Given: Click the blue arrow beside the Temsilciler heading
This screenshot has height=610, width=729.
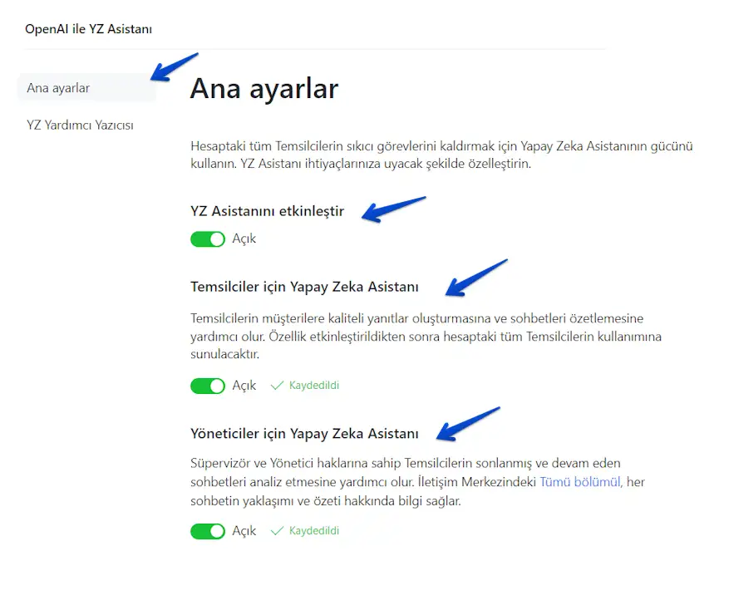Looking at the screenshot, I should point(475,278).
